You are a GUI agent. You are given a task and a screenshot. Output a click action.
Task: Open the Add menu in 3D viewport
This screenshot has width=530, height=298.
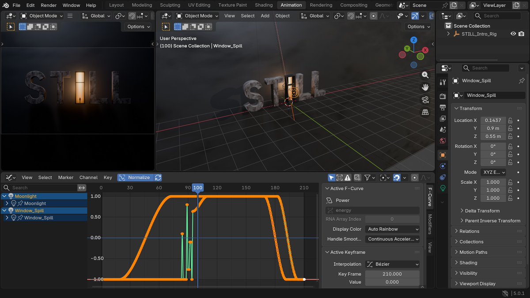click(265, 16)
